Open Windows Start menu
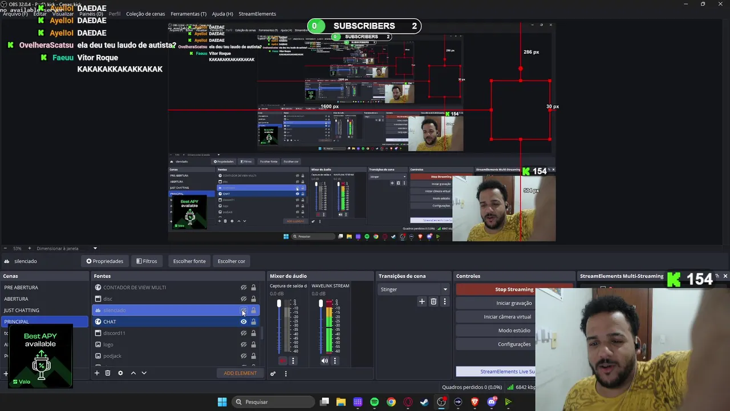Screen dimensions: 730x411 [x=222, y=402]
